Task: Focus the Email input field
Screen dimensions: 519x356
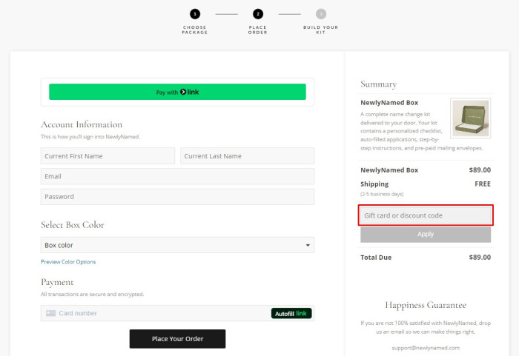Action: pyautogui.click(x=177, y=176)
